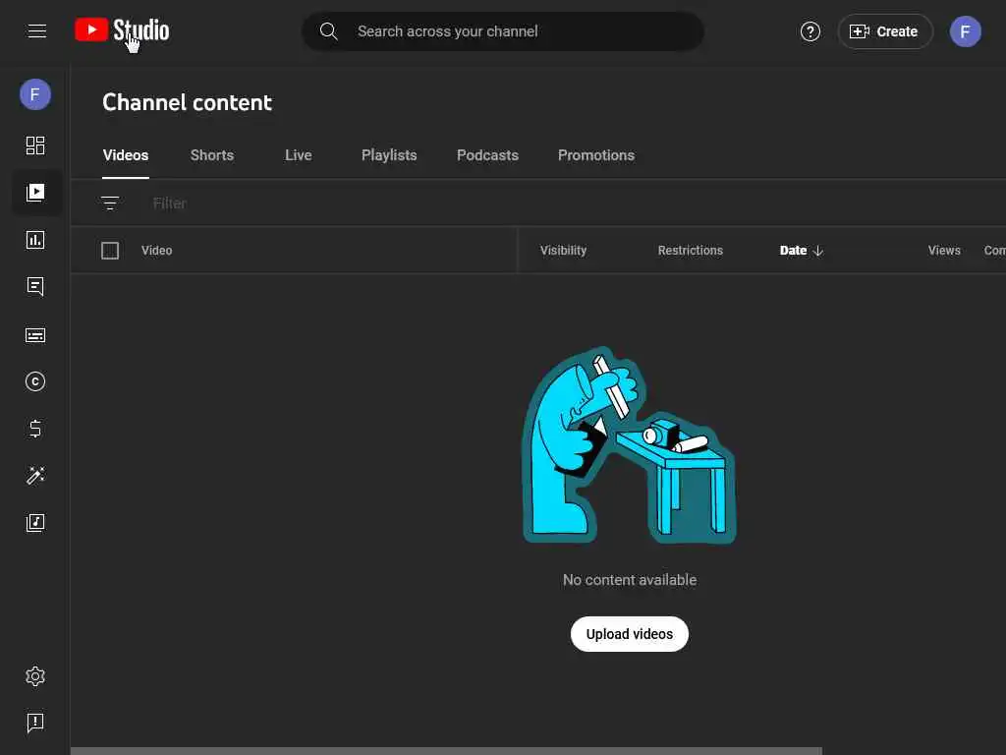
Task: Open Content section in sidebar
Action: (35, 193)
